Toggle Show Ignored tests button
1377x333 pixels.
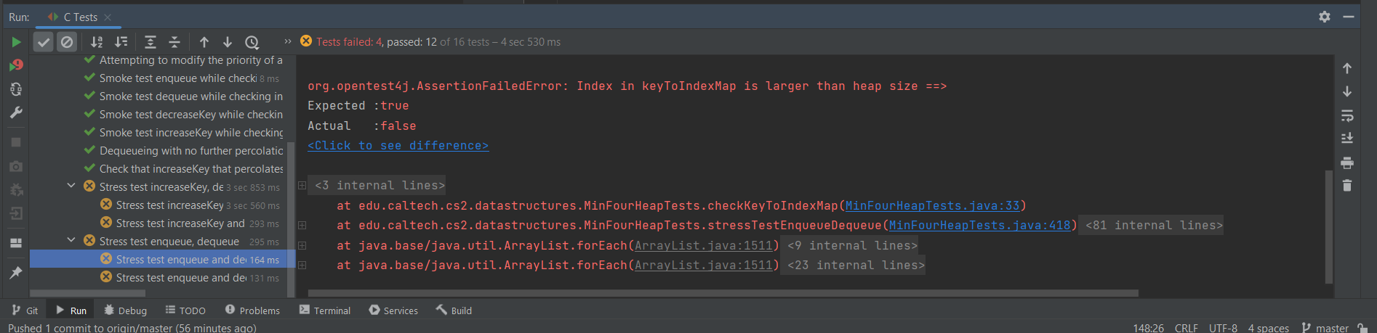67,42
